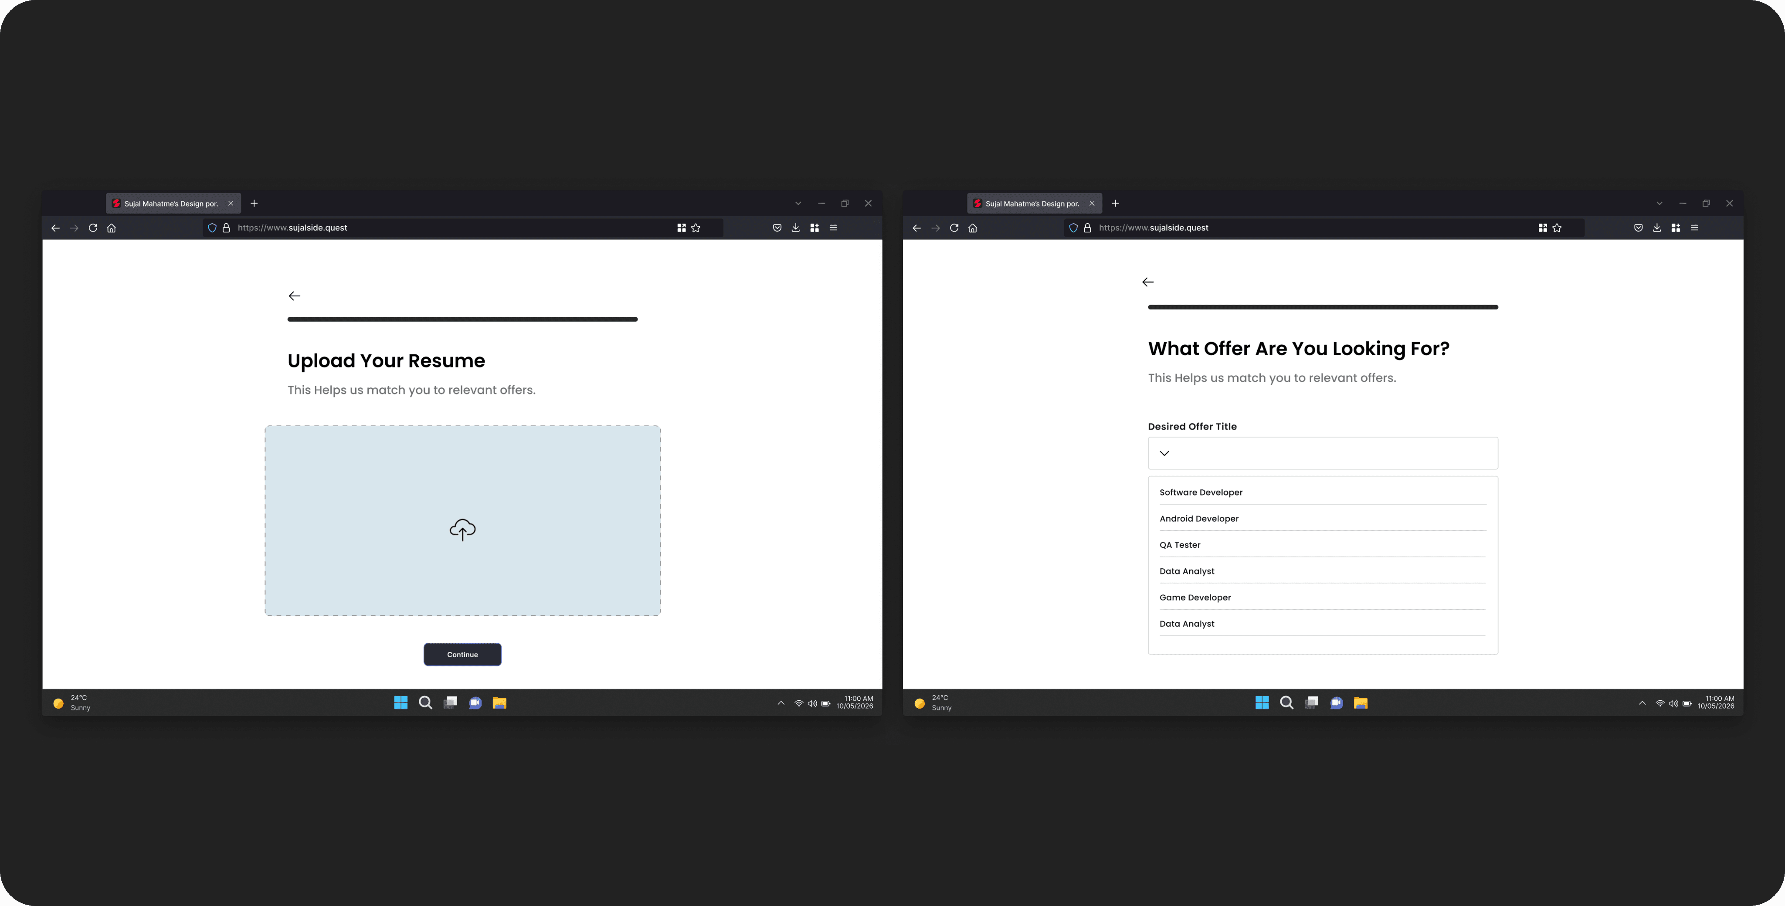Open File Explorer from right window's taskbar
This screenshot has height=906, width=1785.
(1360, 703)
